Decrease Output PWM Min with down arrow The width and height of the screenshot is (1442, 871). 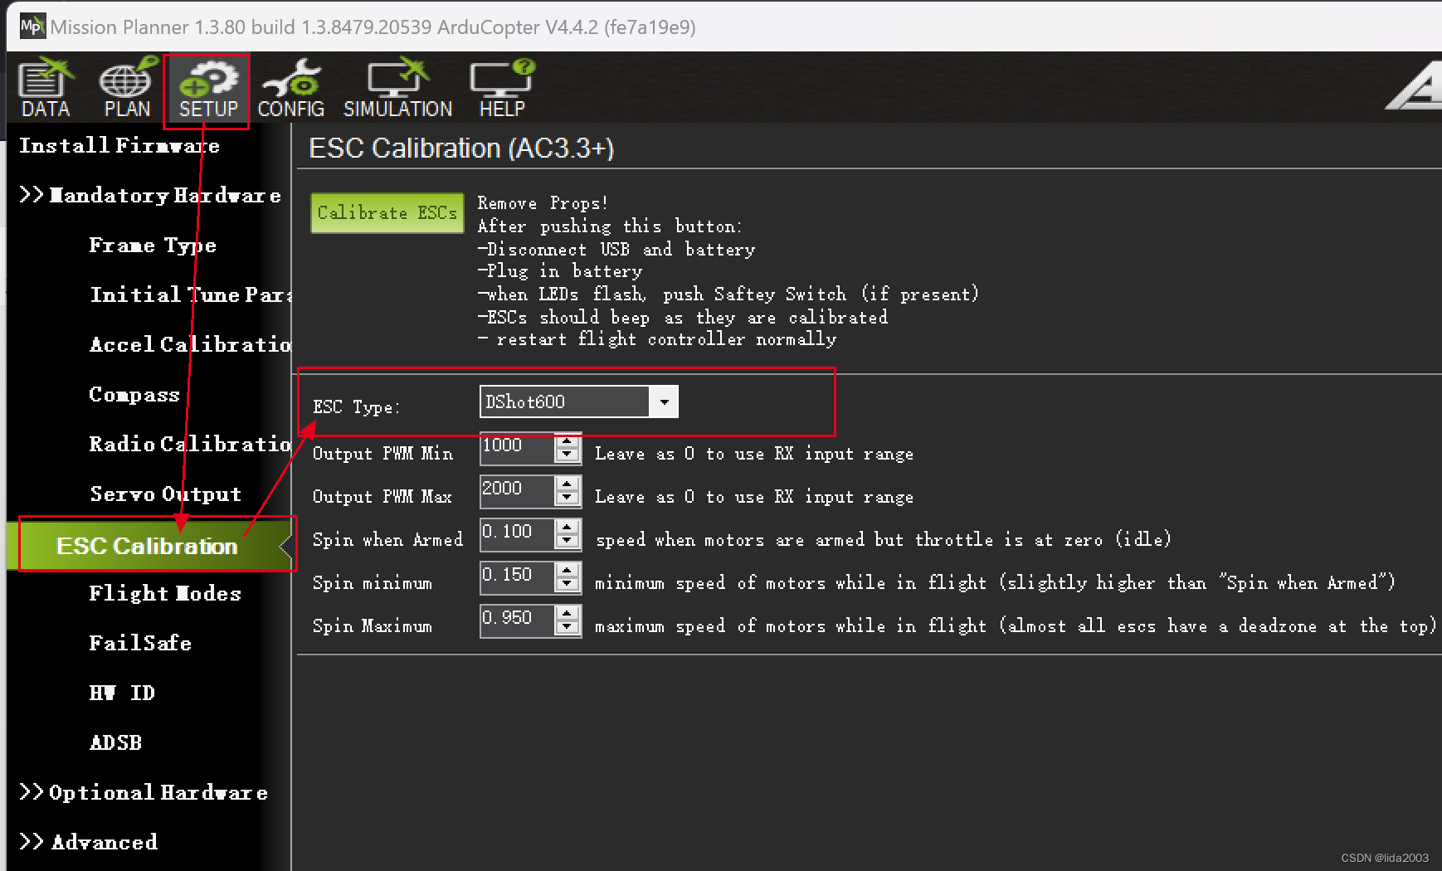568,456
